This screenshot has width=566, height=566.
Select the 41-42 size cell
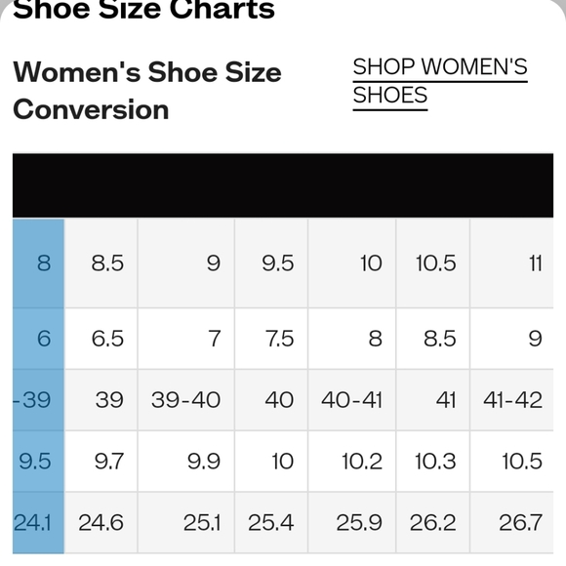[x=512, y=400]
